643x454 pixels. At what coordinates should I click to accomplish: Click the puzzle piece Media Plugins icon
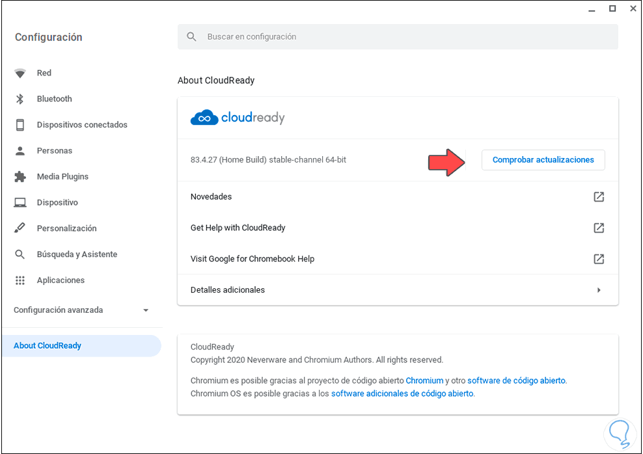coord(20,177)
